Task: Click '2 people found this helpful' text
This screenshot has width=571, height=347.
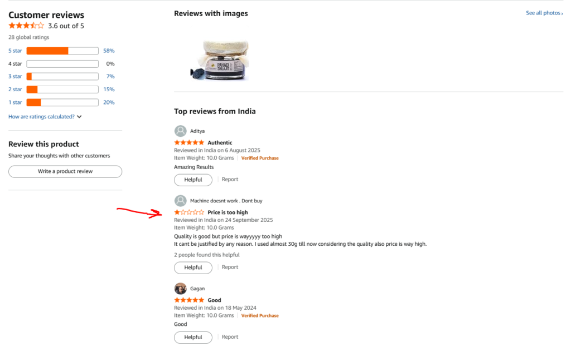Action: tap(206, 255)
